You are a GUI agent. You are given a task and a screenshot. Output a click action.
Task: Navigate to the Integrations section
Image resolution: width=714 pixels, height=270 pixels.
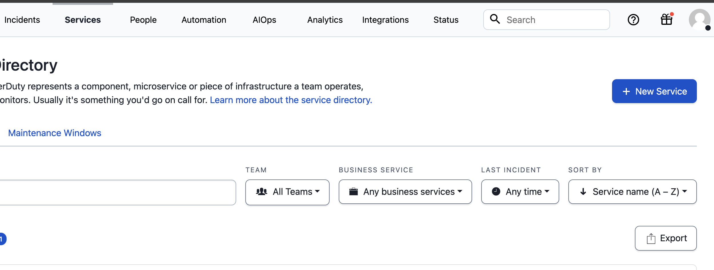click(x=385, y=20)
